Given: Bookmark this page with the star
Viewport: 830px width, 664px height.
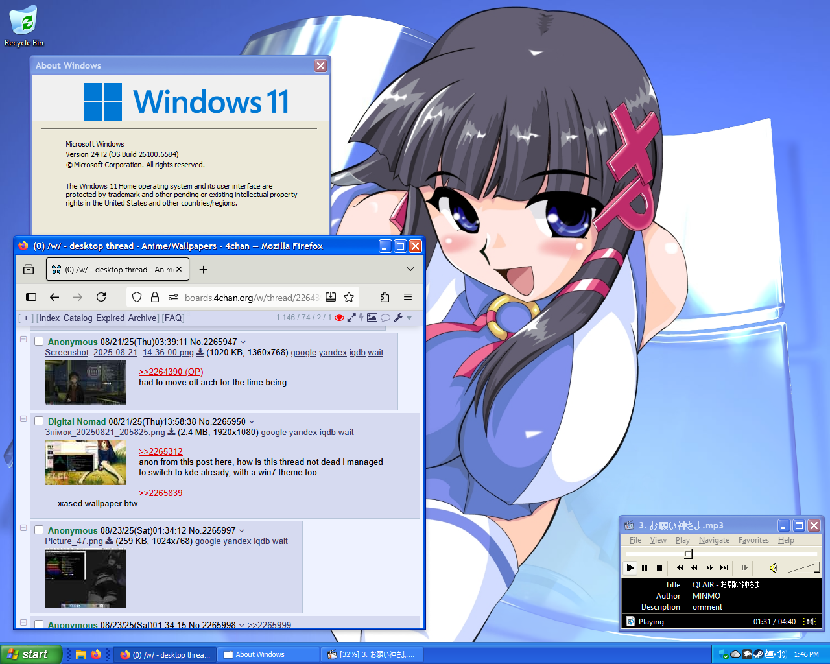Looking at the screenshot, I should tap(349, 297).
